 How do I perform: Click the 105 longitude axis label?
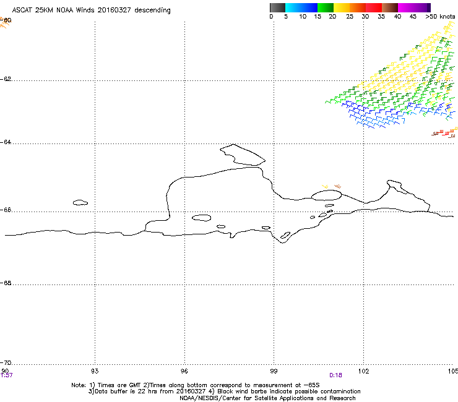453,371
